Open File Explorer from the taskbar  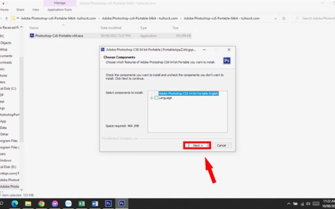[28, 204]
